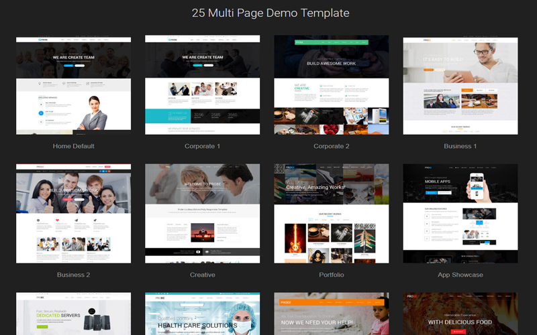
Task: Click the 'Creative' caption
Action: click(x=203, y=275)
